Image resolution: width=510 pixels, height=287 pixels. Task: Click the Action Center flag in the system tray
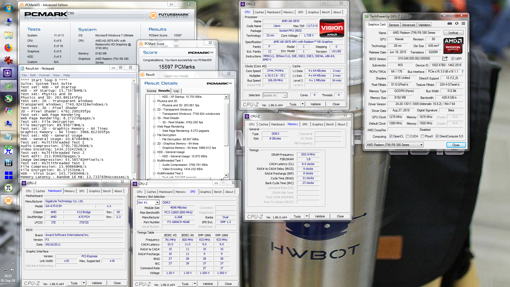click(12, 270)
